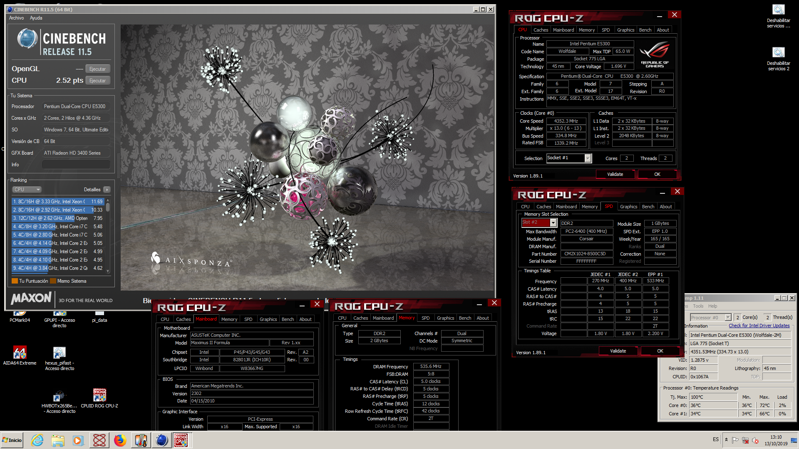This screenshot has height=449, width=799.
Task: Click the red atom-shaped taskbar icon
Action: pyautogui.click(x=99, y=440)
